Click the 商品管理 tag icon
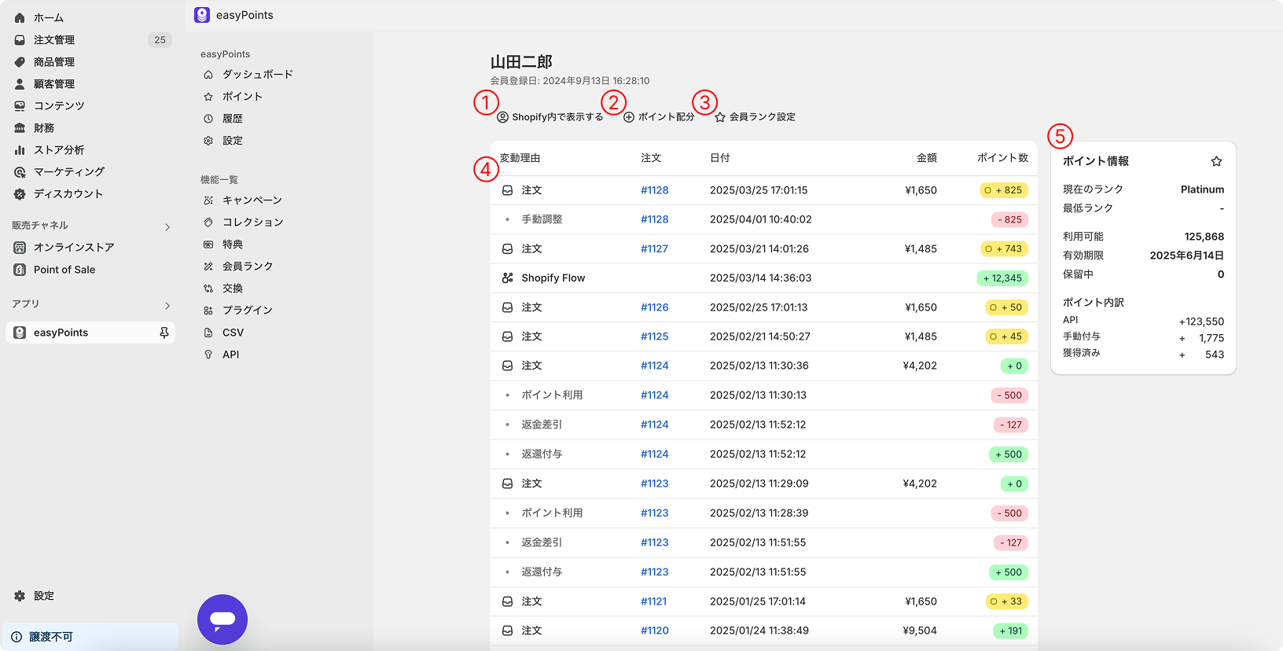Image resolution: width=1283 pixels, height=651 pixels. [20, 61]
